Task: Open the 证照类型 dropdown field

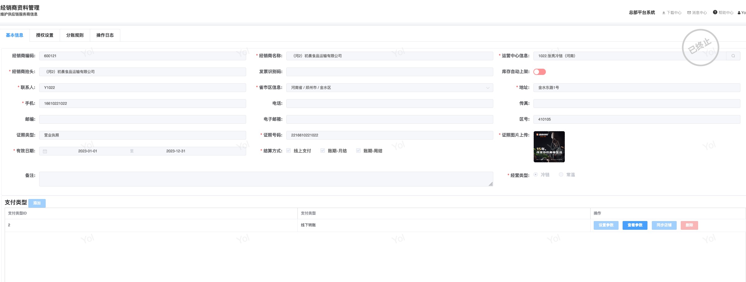Action: click(x=143, y=135)
